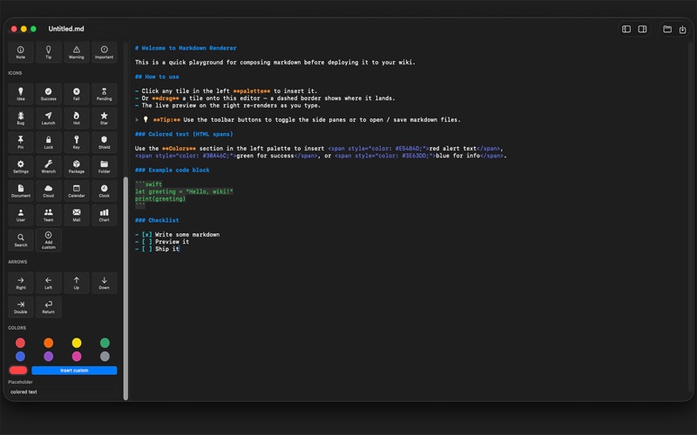Insert the Double arrow tile
697x435 pixels.
(x=20, y=307)
